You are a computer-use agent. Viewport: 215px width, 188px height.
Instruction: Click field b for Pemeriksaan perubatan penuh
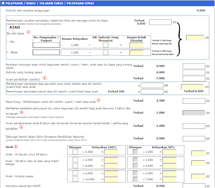click(x=152, y=92)
